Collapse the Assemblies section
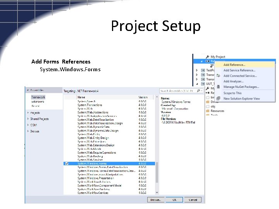The image size is (279, 209). pyautogui.click(x=28, y=90)
